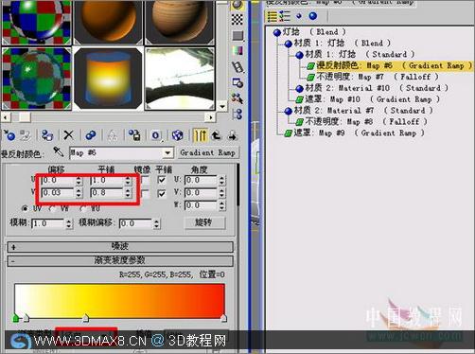The image size is (475, 354).
Task: Uncheck the V tile (平铺) checkbox
Action: (x=162, y=193)
